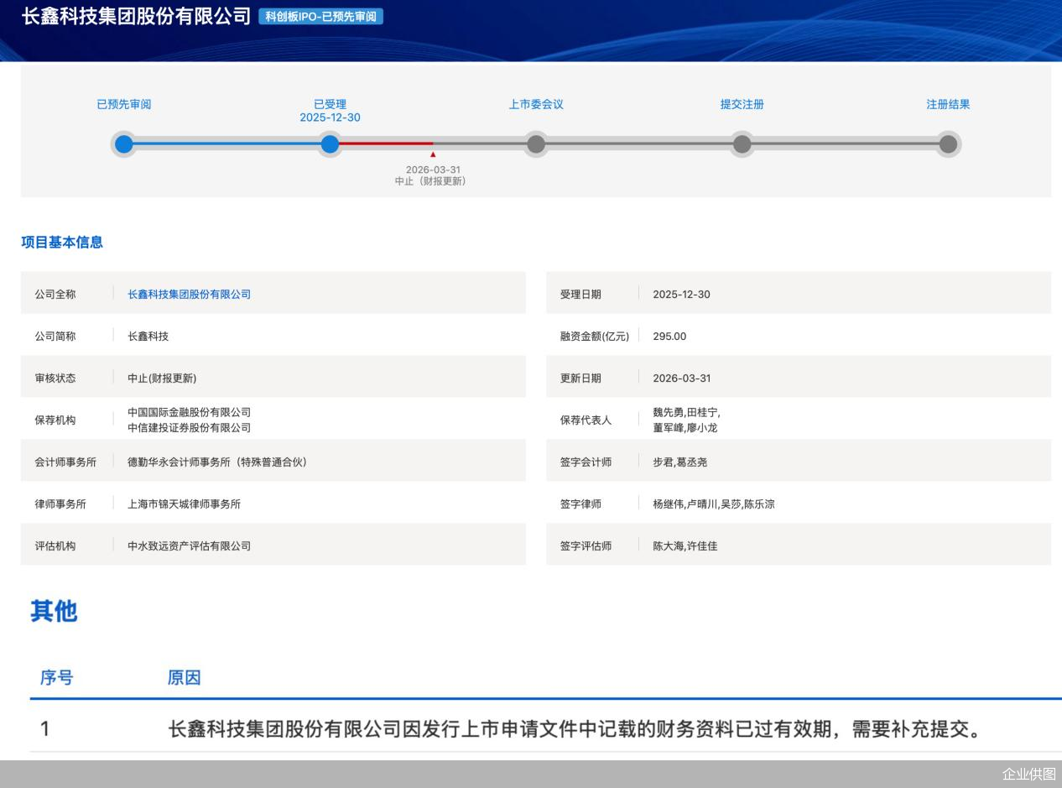Screen dimensions: 1062x788
Task: Click the 提交注册 stage circle
Action: tap(742, 144)
